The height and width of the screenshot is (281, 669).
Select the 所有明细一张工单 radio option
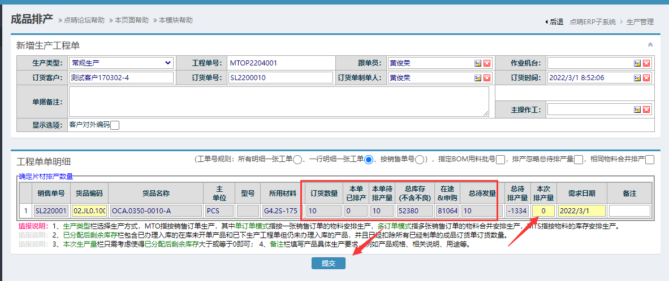tap(297, 160)
